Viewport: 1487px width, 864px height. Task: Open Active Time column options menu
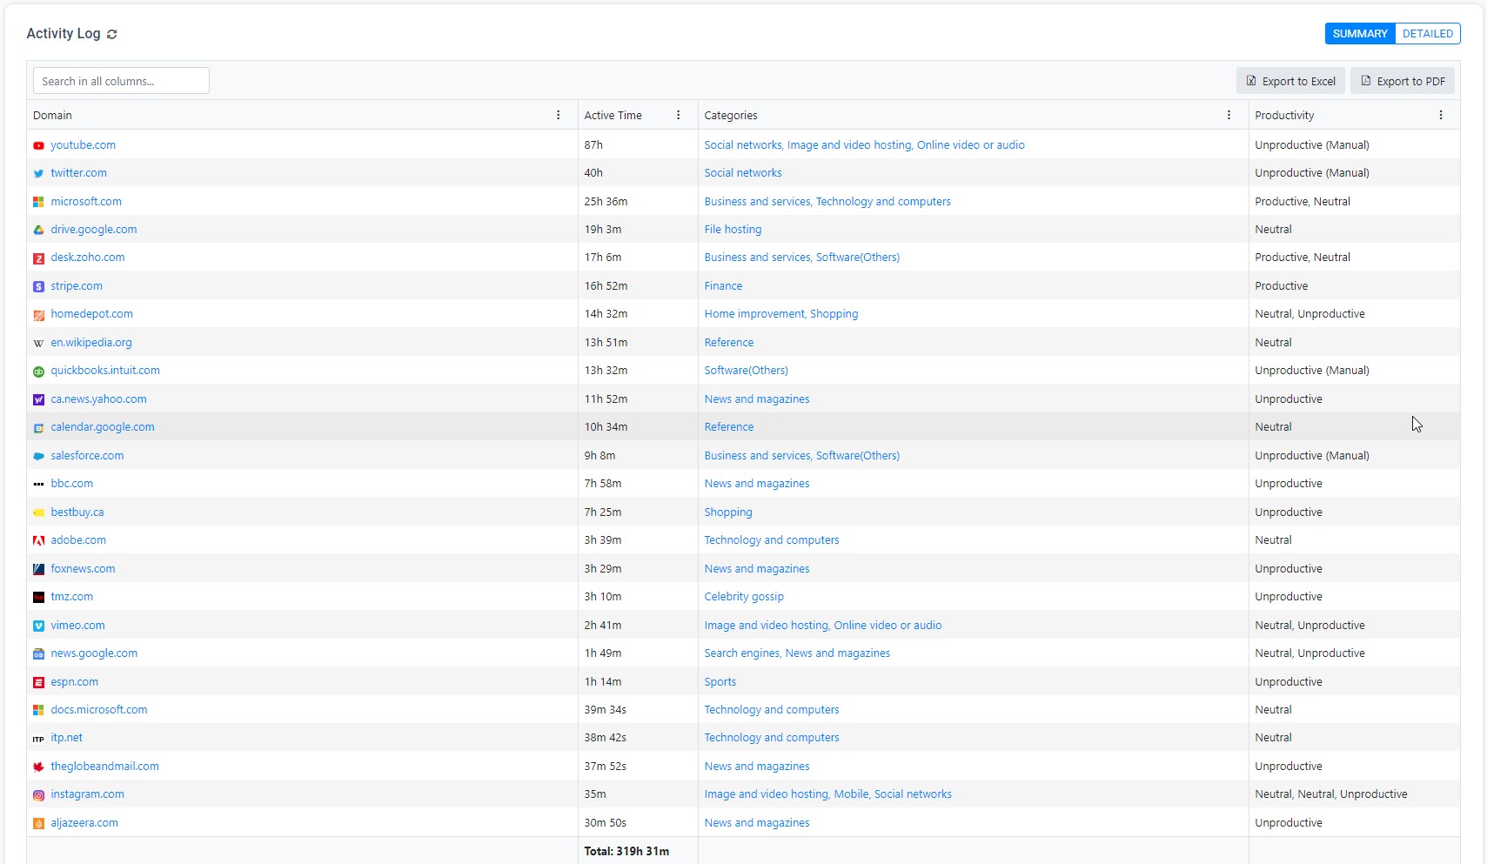pos(679,115)
